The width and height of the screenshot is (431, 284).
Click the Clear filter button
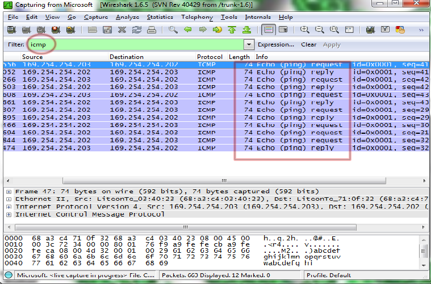point(308,44)
